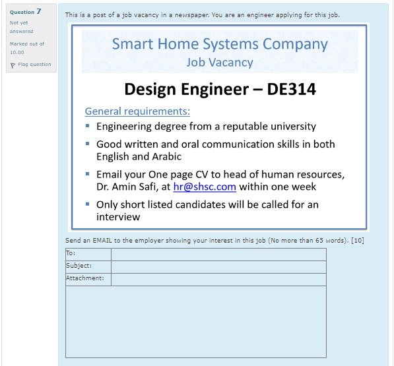Click the 'Not yet answered' status text
The width and height of the screenshot is (394, 366).
(21, 27)
